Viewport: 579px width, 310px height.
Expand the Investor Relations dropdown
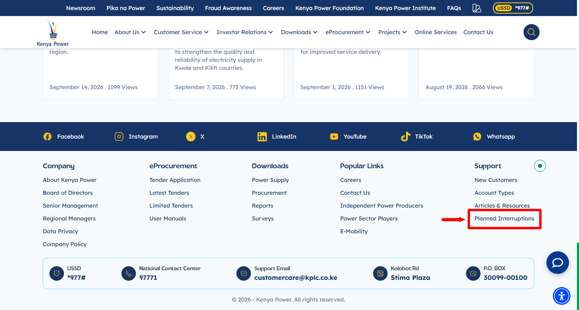245,32
